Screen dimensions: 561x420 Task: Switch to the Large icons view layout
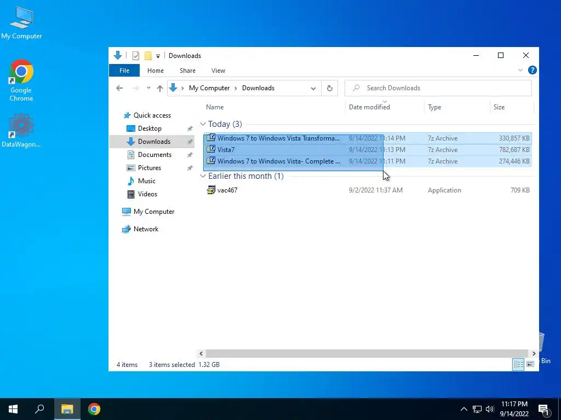point(530,364)
